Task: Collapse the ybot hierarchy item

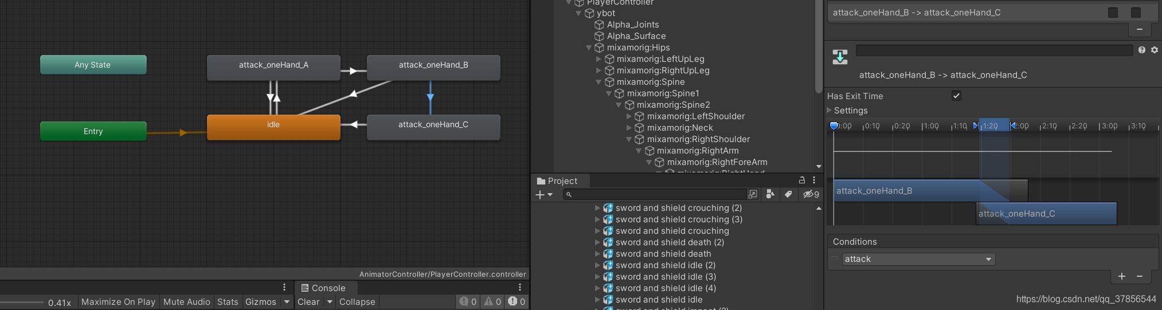Action: (x=578, y=13)
